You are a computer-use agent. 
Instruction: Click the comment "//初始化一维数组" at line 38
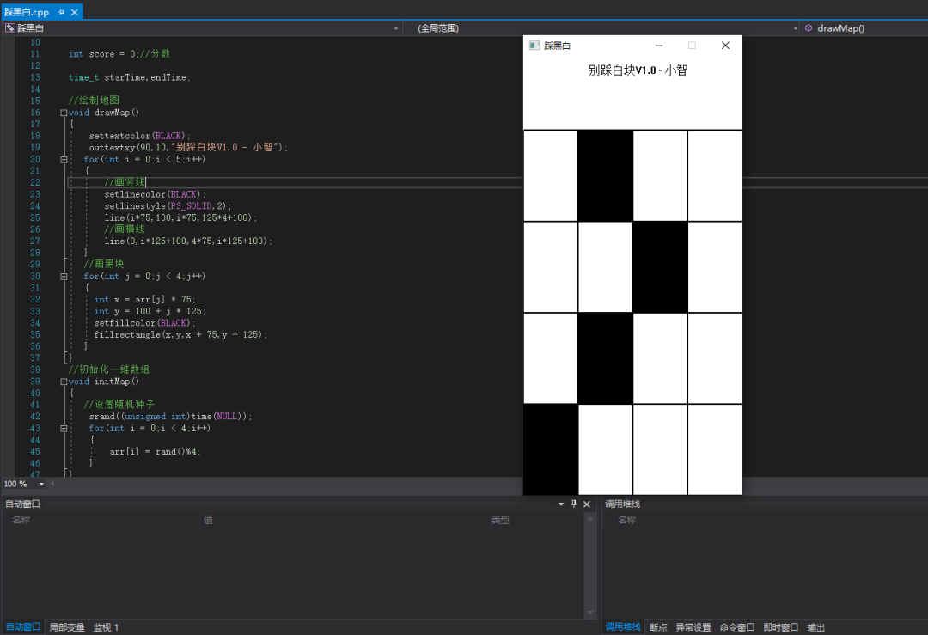coord(109,369)
